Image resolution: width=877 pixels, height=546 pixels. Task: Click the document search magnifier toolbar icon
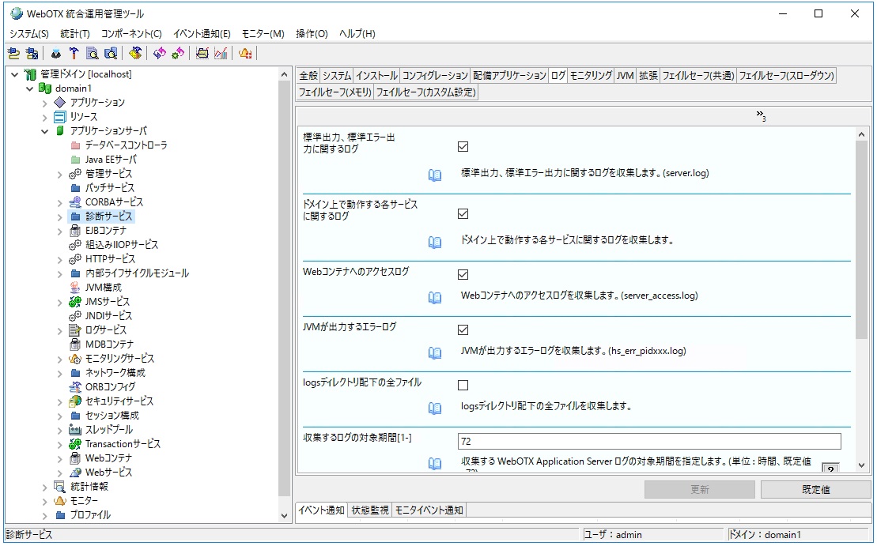pos(93,54)
